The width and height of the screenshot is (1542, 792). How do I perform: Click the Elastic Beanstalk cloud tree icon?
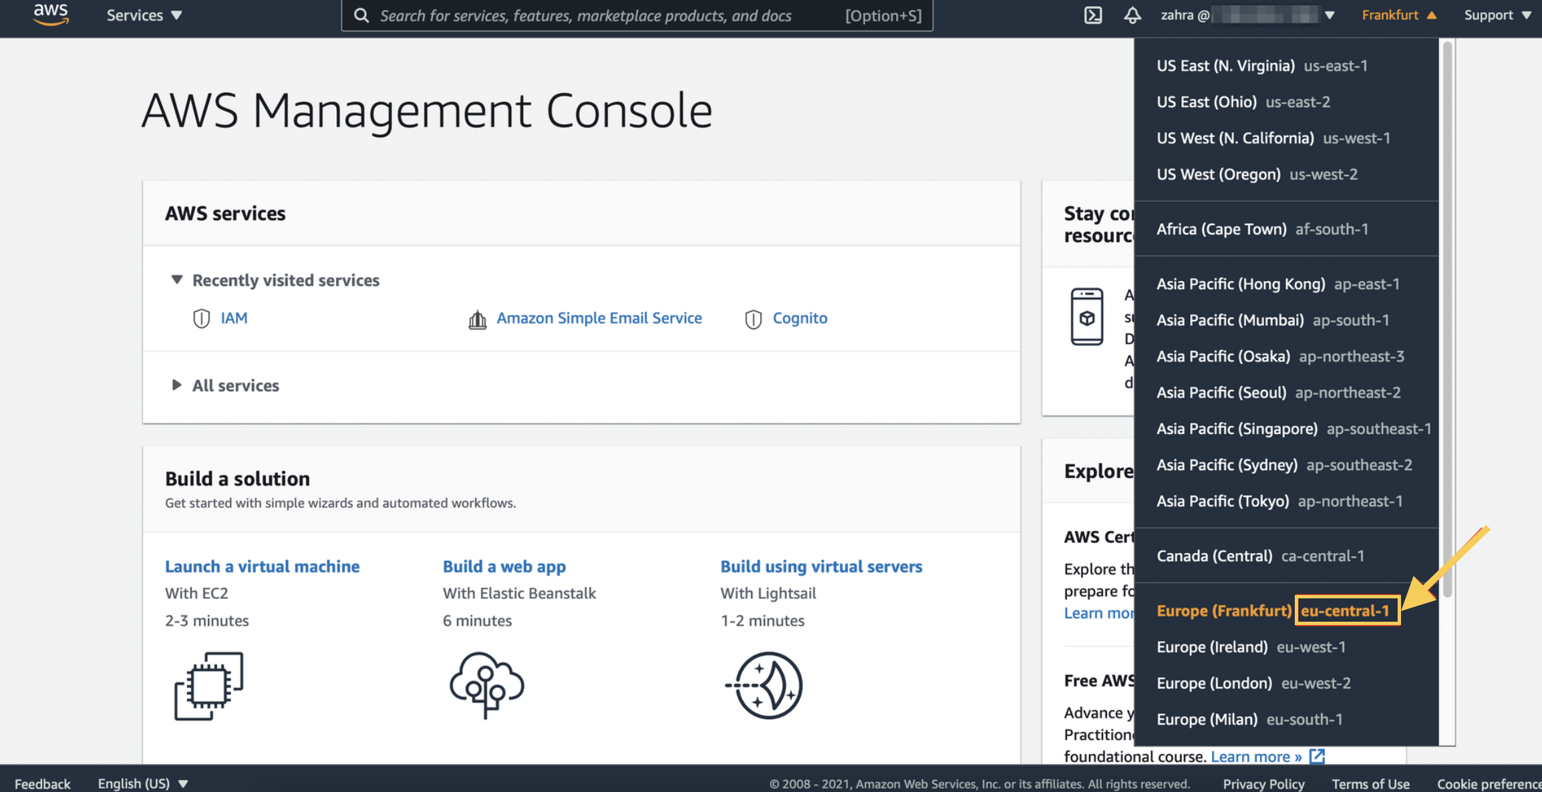[487, 684]
